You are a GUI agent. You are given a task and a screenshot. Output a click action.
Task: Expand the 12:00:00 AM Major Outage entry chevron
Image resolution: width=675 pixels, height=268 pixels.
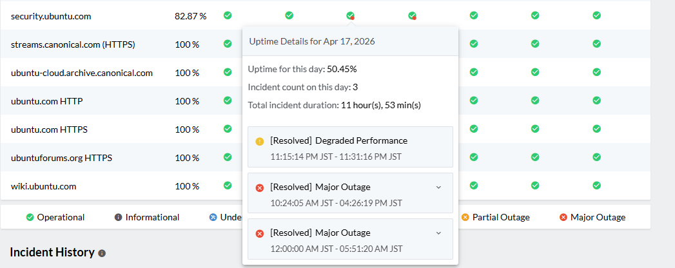pyautogui.click(x=438, y=233)
